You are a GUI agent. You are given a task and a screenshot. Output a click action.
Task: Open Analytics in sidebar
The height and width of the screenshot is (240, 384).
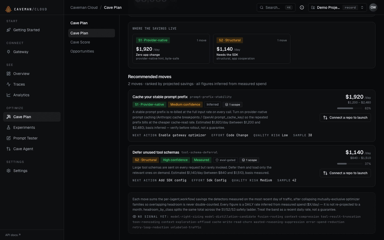(32, 95)
